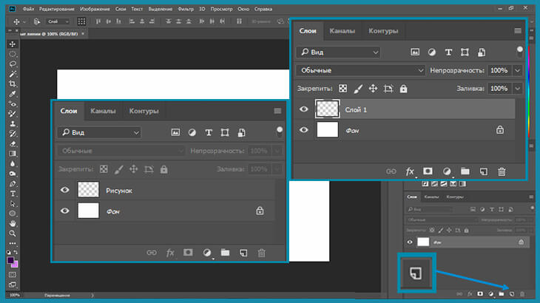Toggle lock image pixels brush in the Слой 1 panel
Screen dimensions: 540x303
coord(358,89)
